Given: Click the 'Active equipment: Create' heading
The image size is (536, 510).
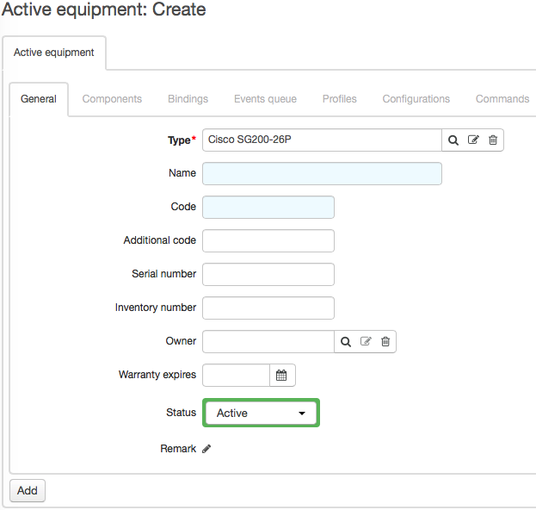Looking at the screenshot, I should pos(104,9).
